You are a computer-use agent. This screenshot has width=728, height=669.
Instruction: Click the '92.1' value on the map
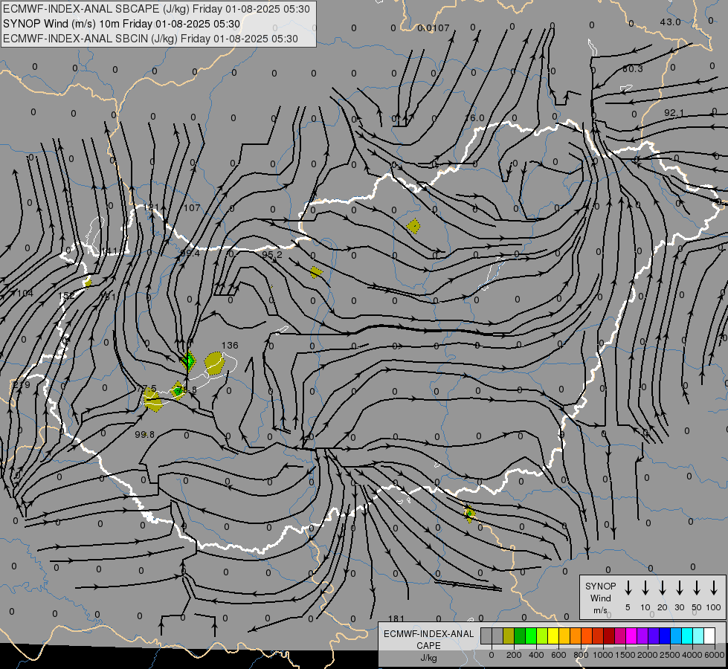tap(674, 113)
